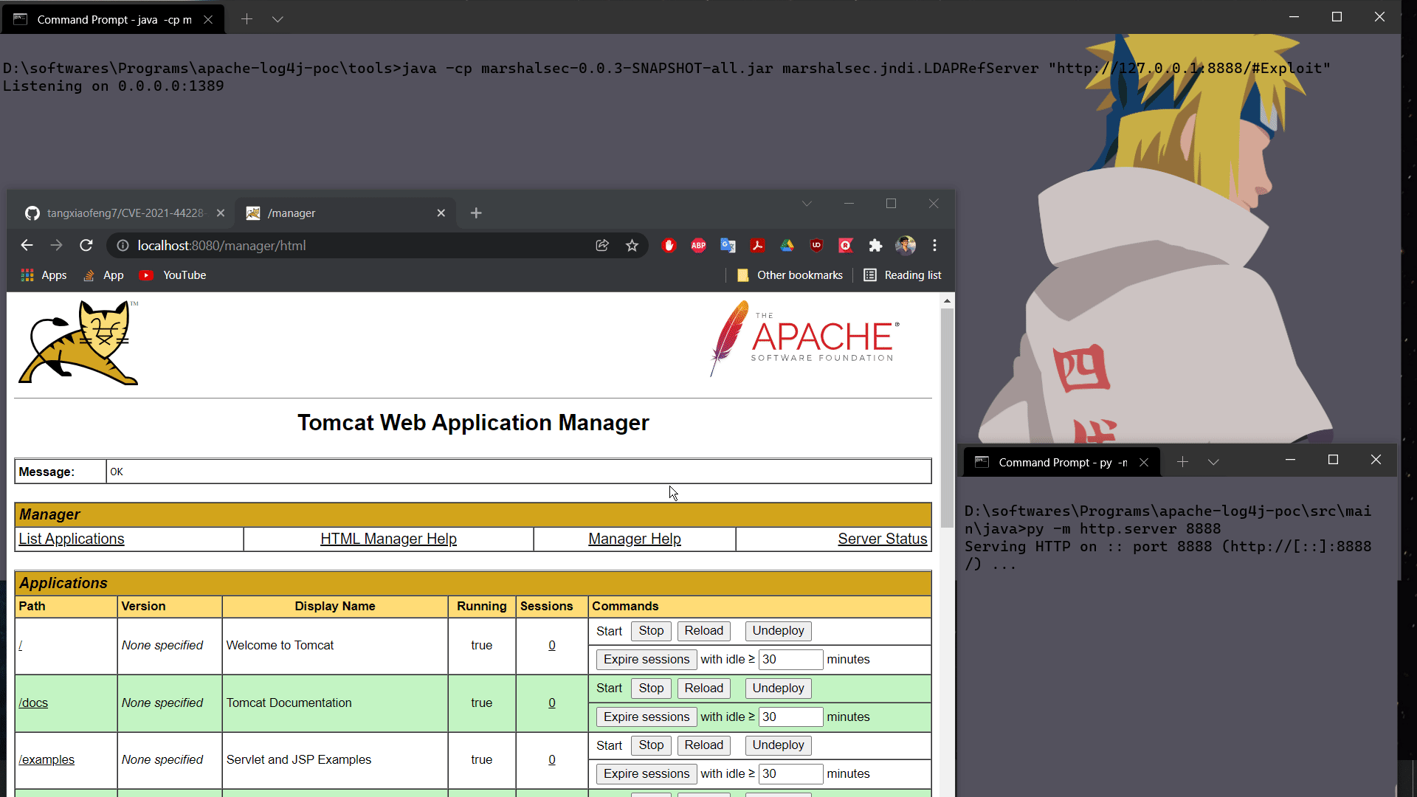Close the /manager tab

(441, 213)
